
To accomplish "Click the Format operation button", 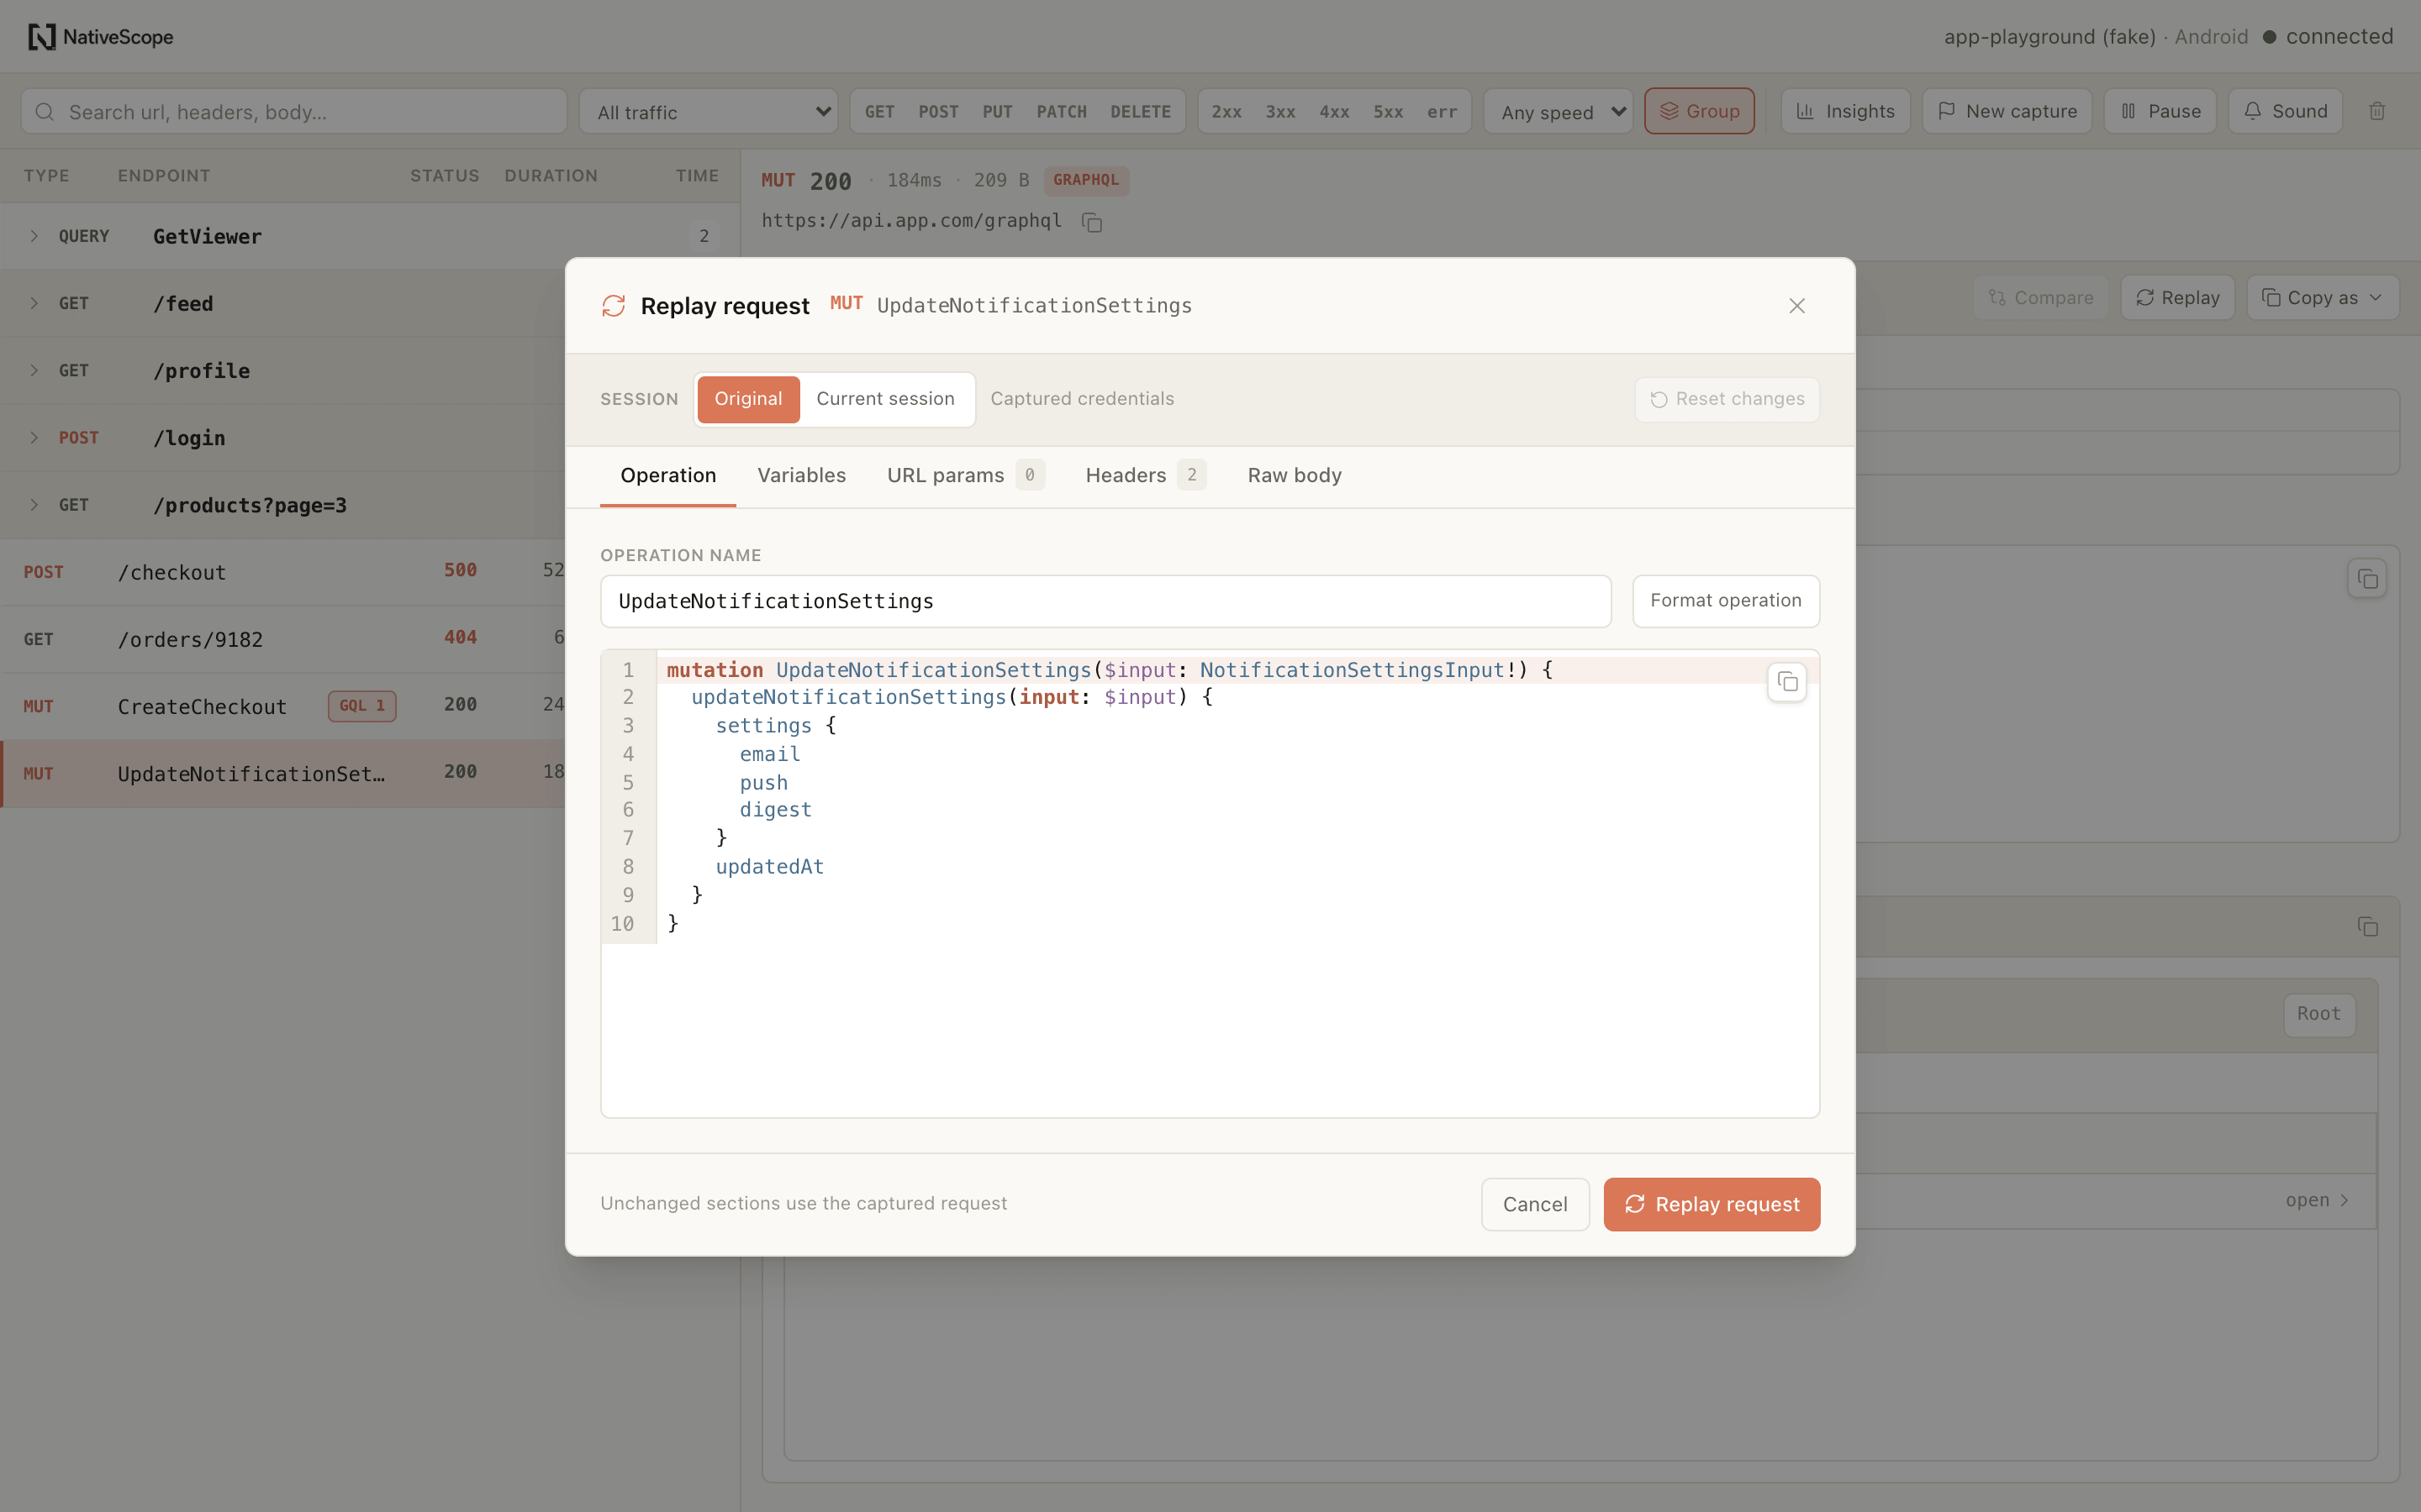I will pos(1726,601).
